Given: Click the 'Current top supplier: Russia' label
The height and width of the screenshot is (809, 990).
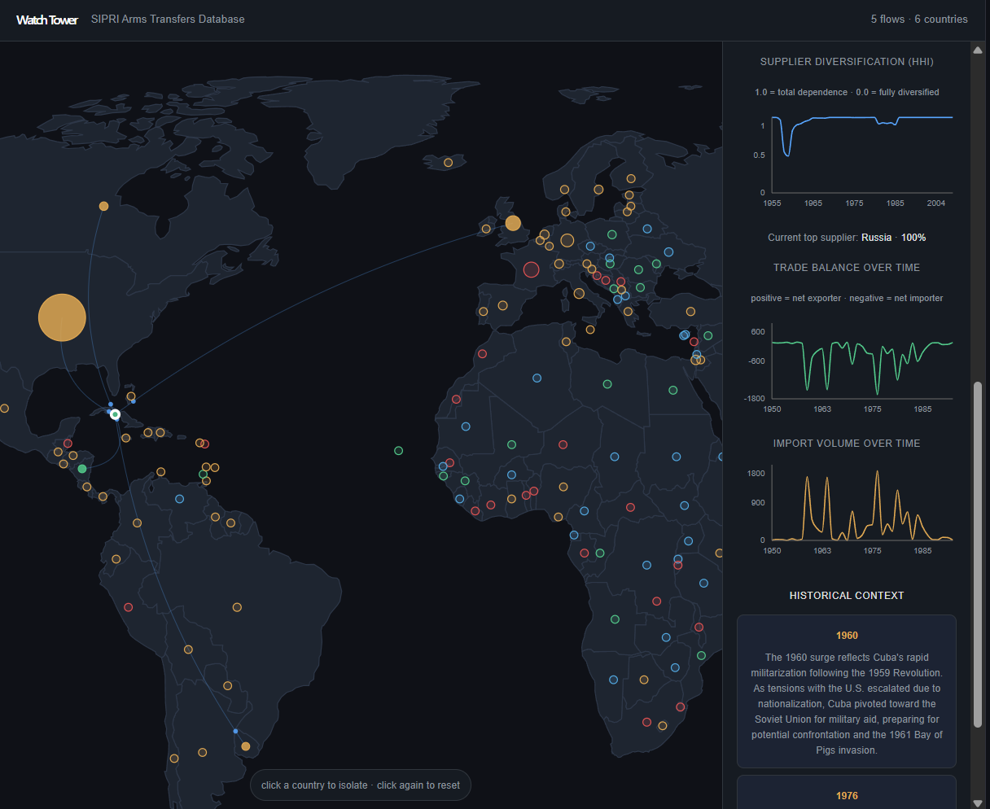Looking at the screenshot, I should point(847,238).
